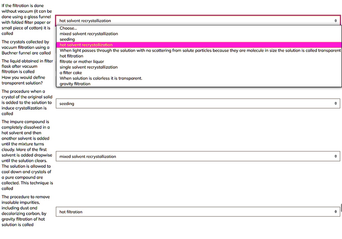Viewport: 342px width, 239px height.
Task: Click arrow icon of the seeding dropdown
Action: 336,103
